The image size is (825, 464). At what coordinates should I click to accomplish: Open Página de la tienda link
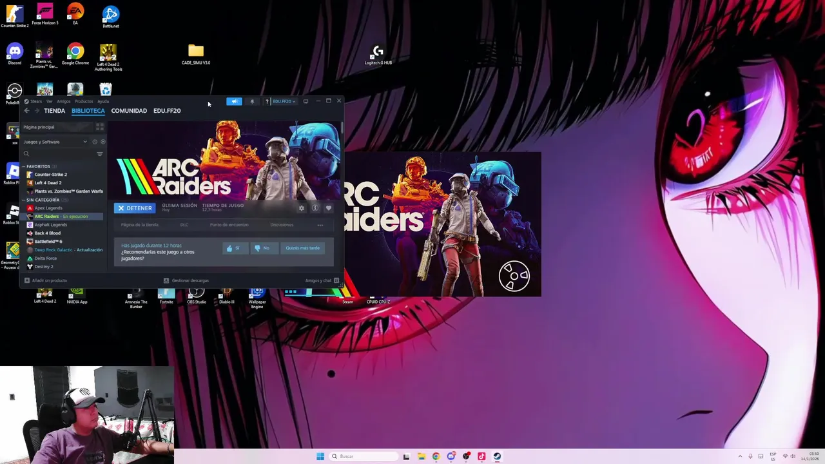[140, 225]
